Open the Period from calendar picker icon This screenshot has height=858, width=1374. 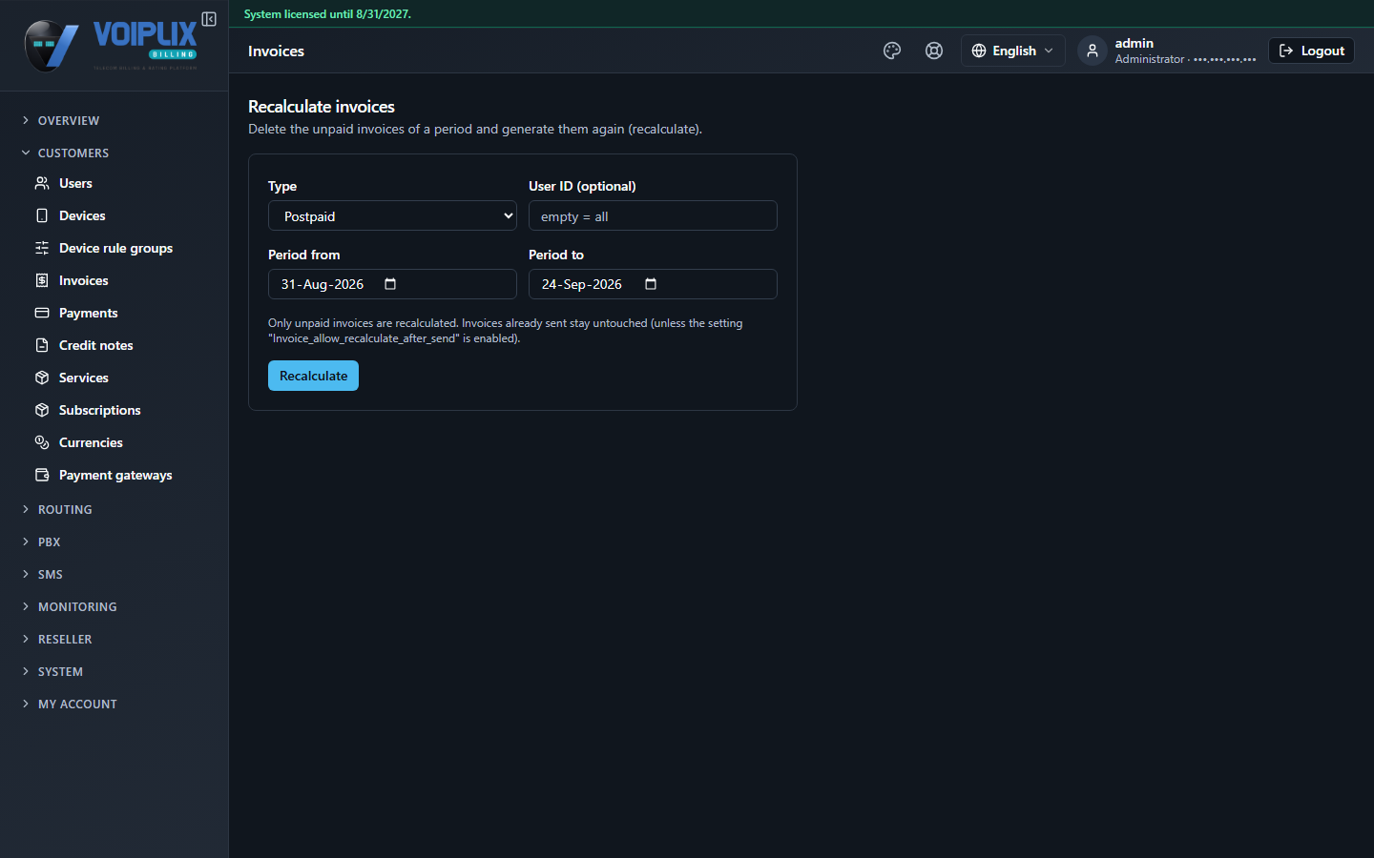[390, 284]
